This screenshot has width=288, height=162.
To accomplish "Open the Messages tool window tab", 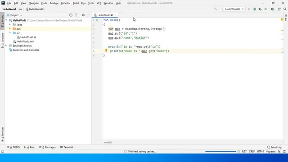I will coord(47,147).
